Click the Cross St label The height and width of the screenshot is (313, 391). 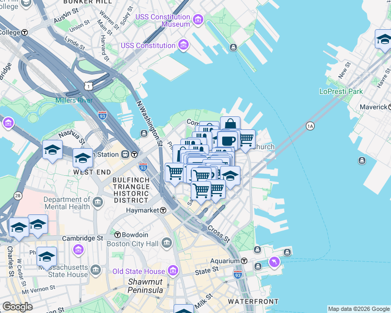(218, 234)
